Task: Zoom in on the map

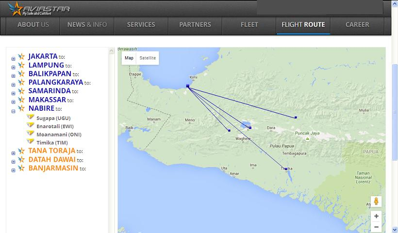Action: (376, 216)
